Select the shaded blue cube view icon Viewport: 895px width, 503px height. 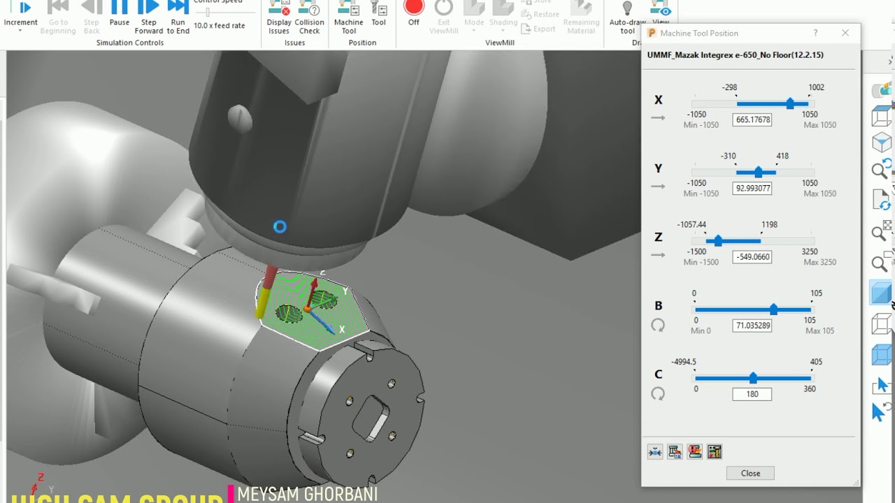[882, 292]
